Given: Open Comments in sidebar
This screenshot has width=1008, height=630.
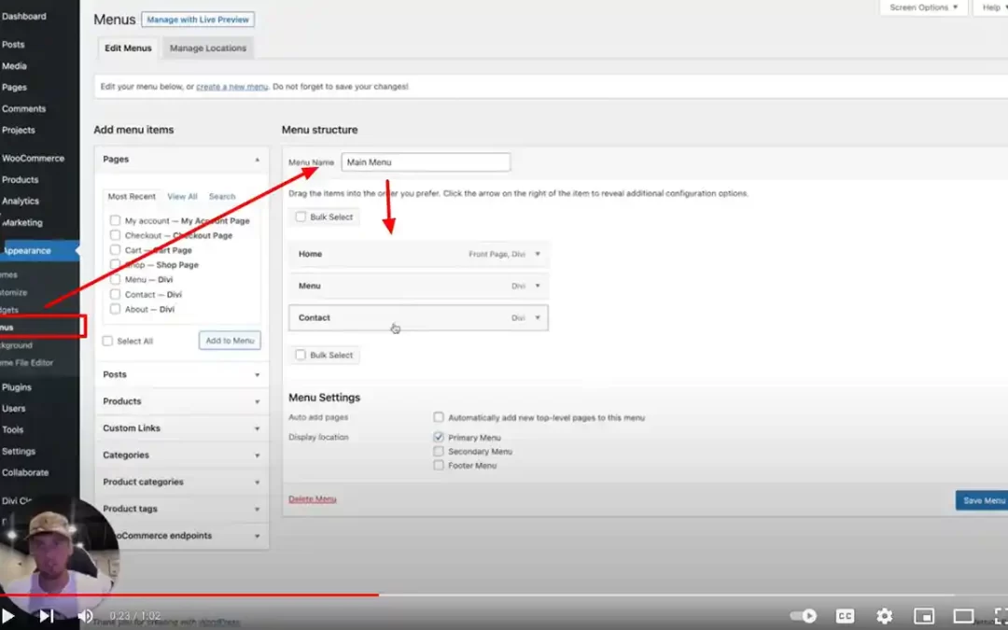Looking at the screenshot, I should click(x=23, y=109).
